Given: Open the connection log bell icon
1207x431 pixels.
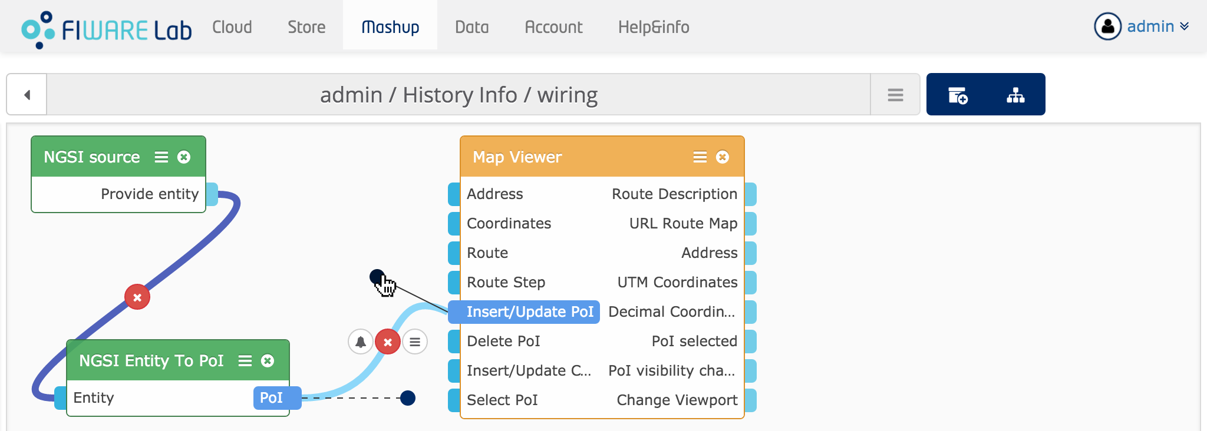Looking at the screenshot, I should click(361, 342).
